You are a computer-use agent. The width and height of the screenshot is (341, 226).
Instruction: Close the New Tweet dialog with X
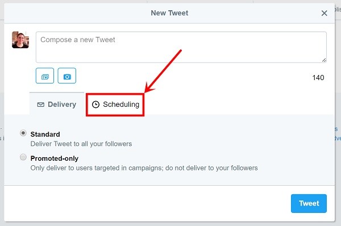(325, 13)
